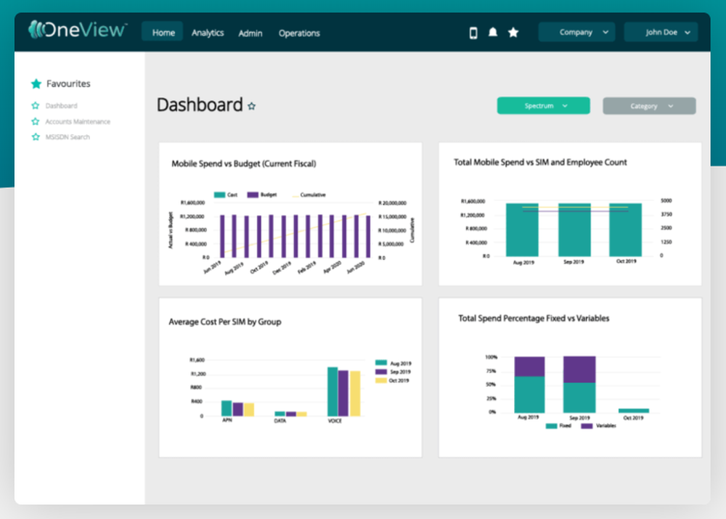This screenshot has height=519, width=726.
Task: Toggle favourite star beside Dashboard title
Action: coord(251,107)
